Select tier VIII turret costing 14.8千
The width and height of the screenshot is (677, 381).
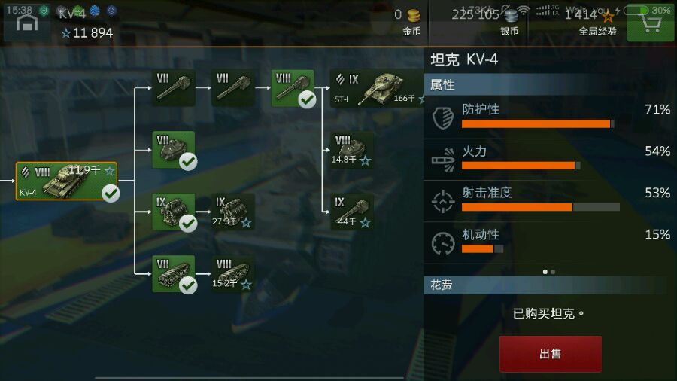352,150
